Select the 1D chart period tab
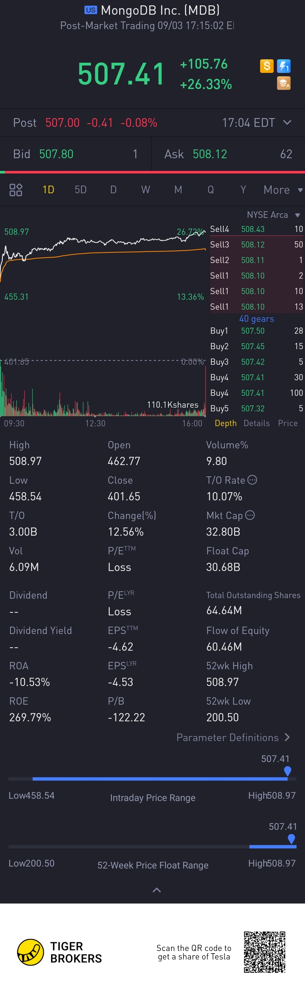 tap(48, 190)
